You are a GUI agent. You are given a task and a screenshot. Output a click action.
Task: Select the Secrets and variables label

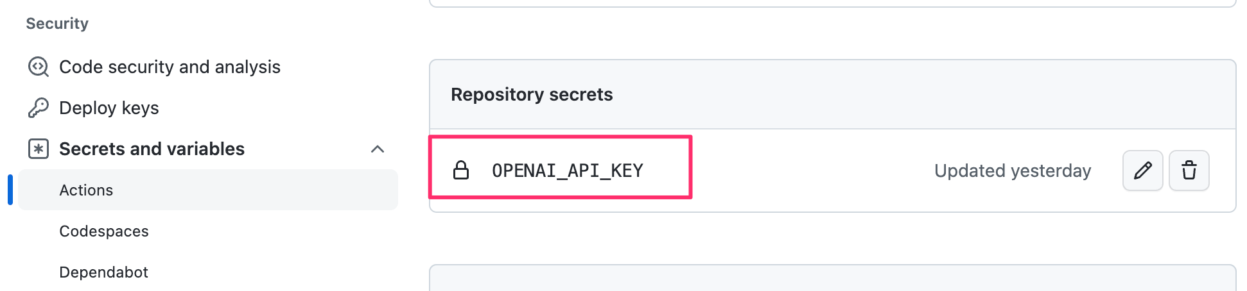[x=152, y=149]
